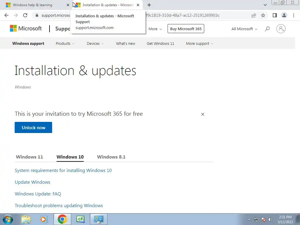Click the padlock site info icon
Viewport: 300px width, 225px height.
37,15
